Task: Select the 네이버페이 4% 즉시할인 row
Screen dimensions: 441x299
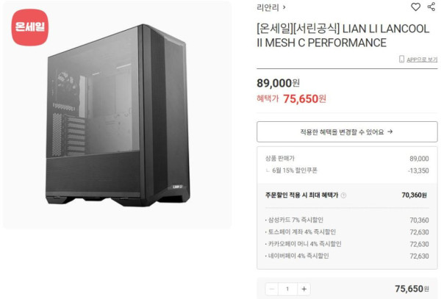Action: (347, 256)
